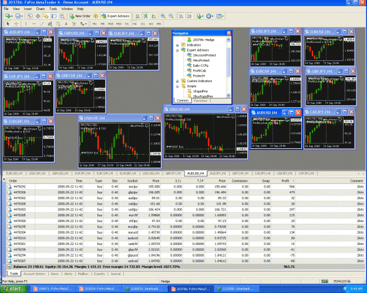Image resolution: width=367 pixels, height=293 pixels.
Task: Collapse Expert Advisors node in Navigator
Action: [x=177, y=50]
